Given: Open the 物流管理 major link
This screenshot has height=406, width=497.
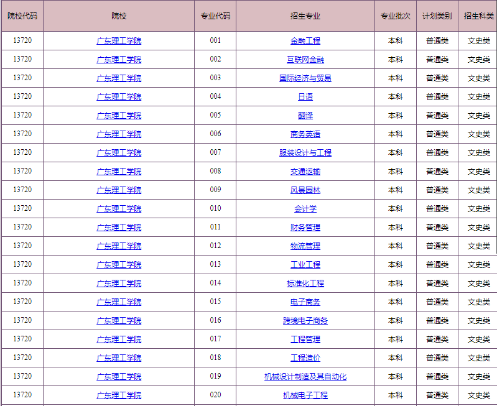Looking at the screenshot, I should point(305,246).
